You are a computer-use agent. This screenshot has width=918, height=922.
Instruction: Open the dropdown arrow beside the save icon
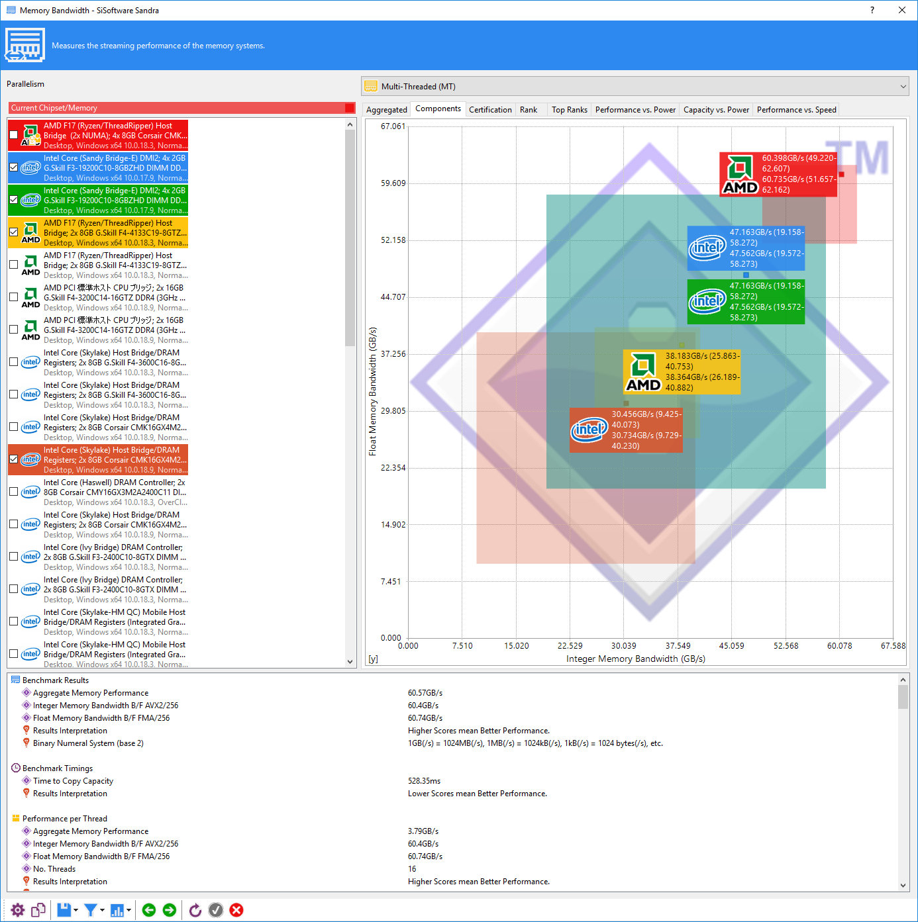click(x=76, y=910)
